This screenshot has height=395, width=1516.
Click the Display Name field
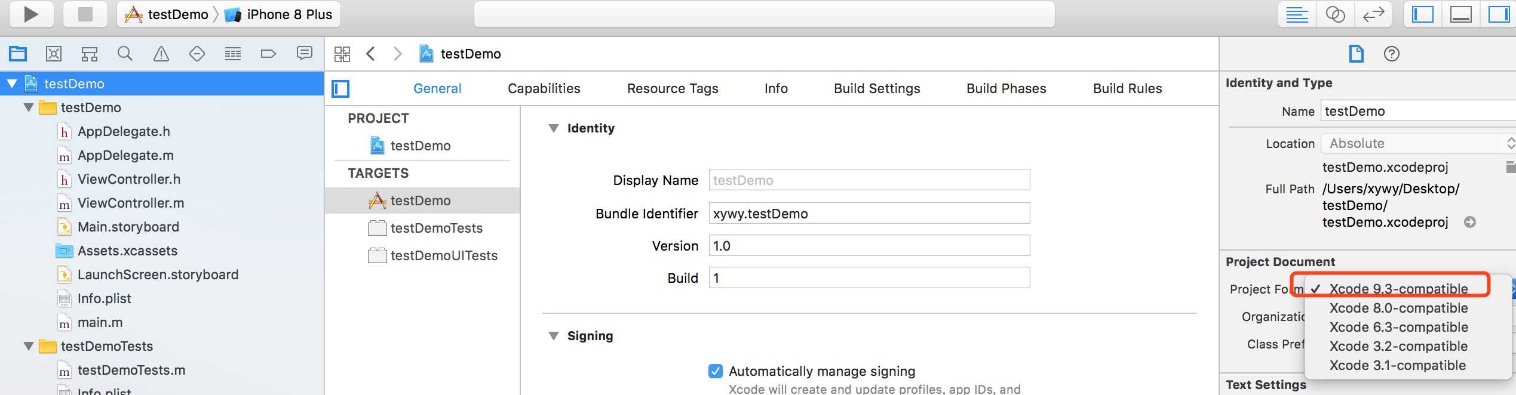click(x=869, y=180)
